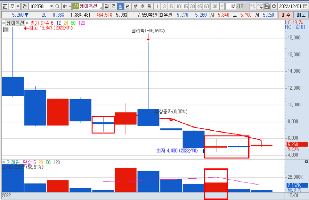Screen dimensions: 309x200
Task: Click the 6 moving average period
Action: 52,23
